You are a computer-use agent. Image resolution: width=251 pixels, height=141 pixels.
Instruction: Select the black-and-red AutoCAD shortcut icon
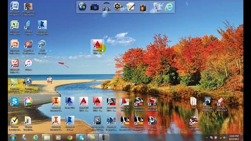click(x=111, y=104)
